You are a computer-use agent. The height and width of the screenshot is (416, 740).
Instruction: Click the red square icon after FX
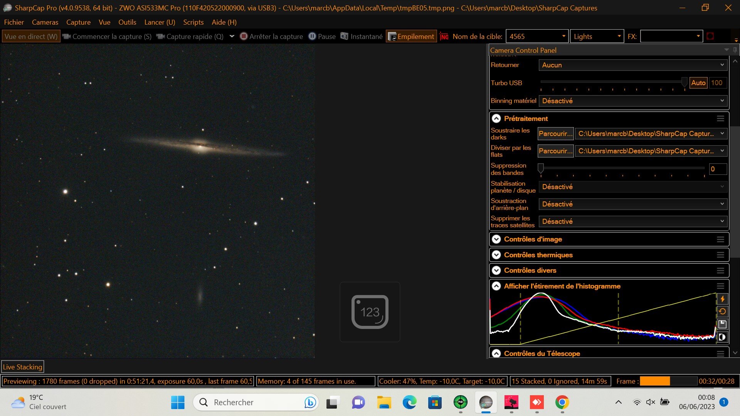tap(710, 36)
